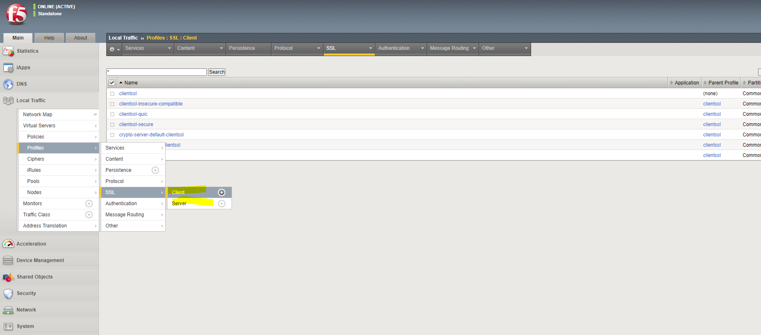Create new Monitor with plus icon
Image resolution: width=761 pixels, height=335 pixels.
pos(89,204)
